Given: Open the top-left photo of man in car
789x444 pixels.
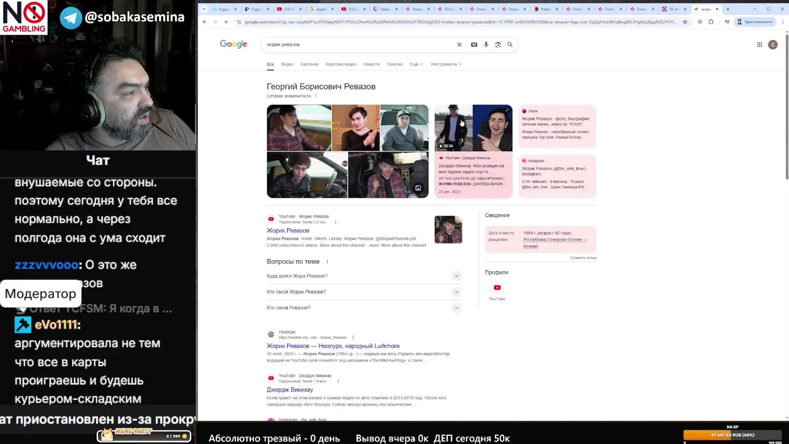Looking at the screenshot, I should point(299,128).
